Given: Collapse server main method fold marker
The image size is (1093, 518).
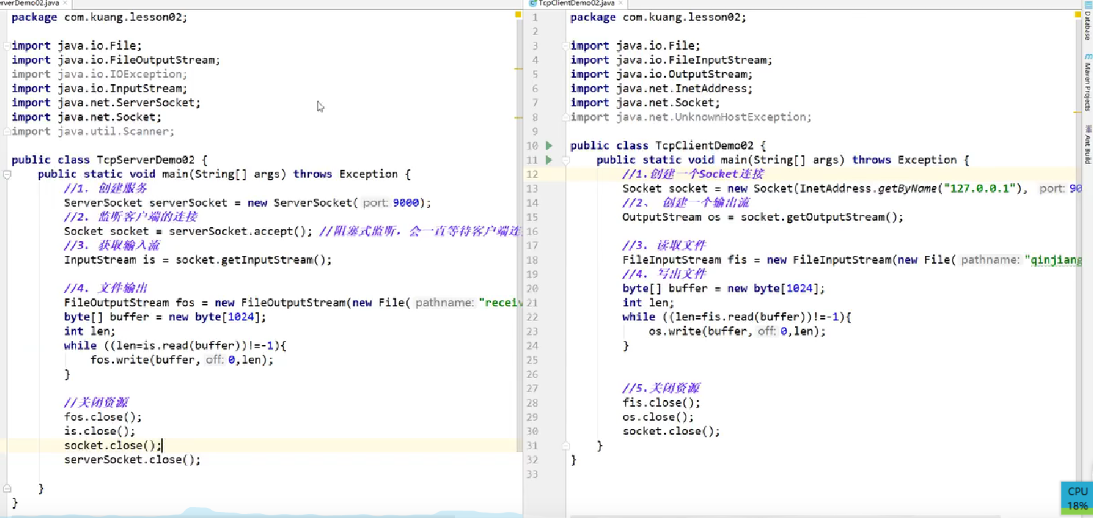Looking at the screenshot, I should click(7, 174).
